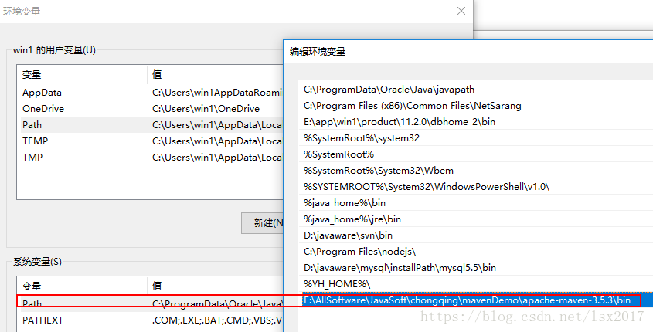Click 变量 column header in 系统变量 list

[82, 286]
